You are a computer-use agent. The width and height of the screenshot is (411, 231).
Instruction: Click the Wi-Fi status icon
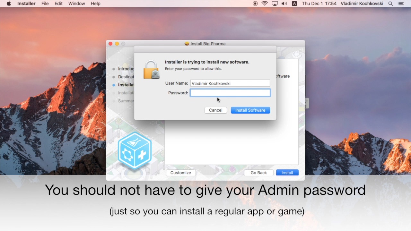(264, 4)
